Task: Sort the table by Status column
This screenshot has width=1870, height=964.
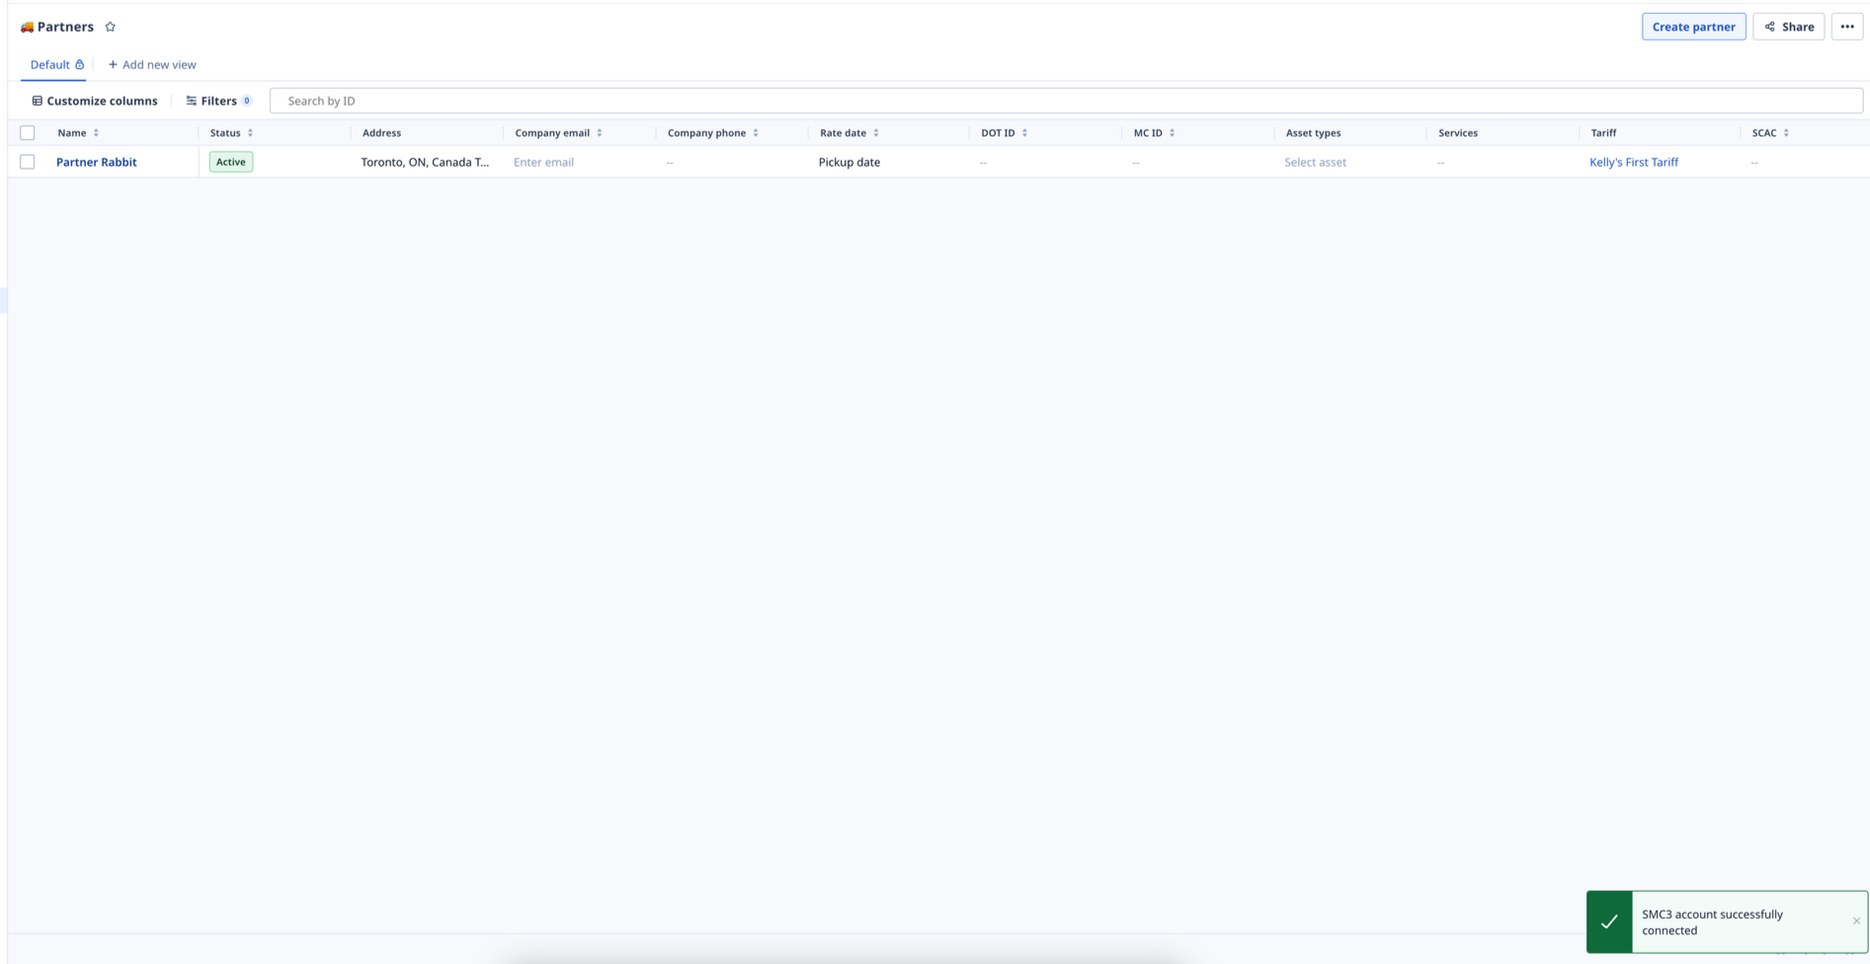Action: coord(251,131)
